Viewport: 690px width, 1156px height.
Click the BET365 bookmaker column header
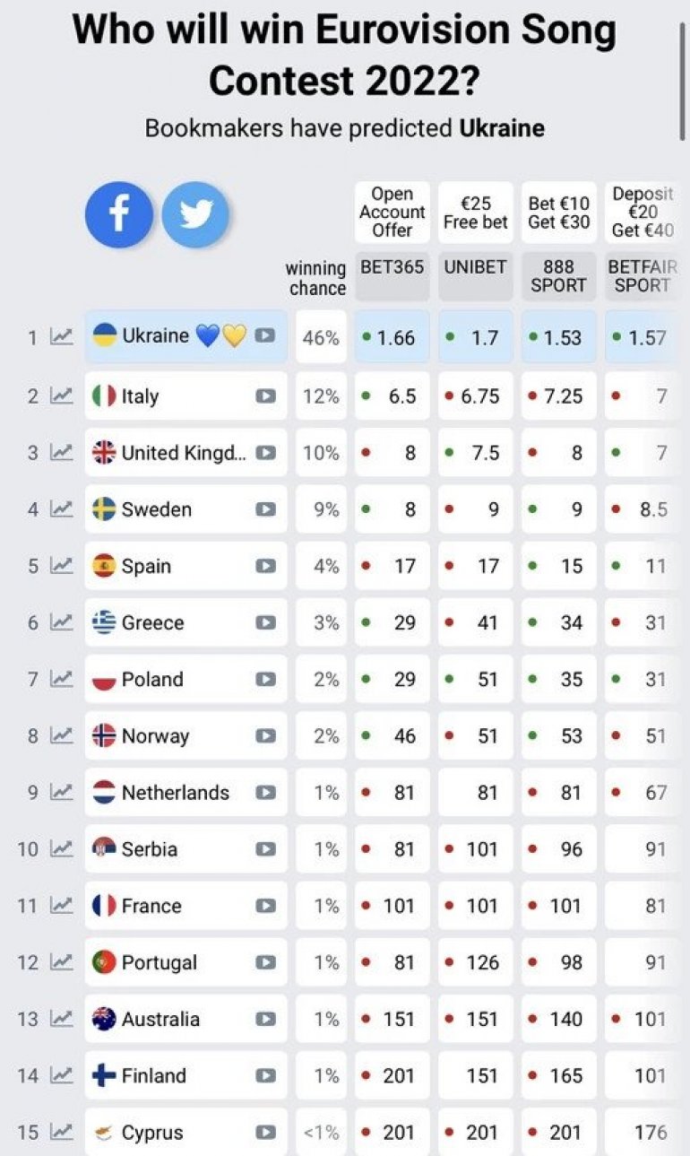[x=392, y=276]
